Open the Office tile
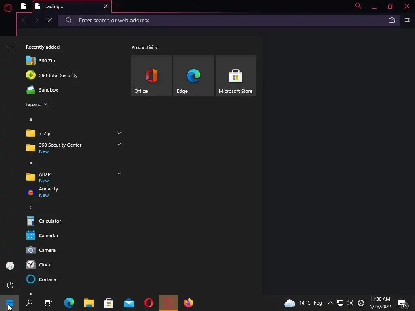The width and height of the screenshot is (415, 311). (152, 76)
